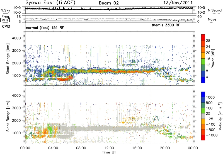Click the 'Nave' legend label
Viewport: 223px width, 154px height.
coord(212,19)
